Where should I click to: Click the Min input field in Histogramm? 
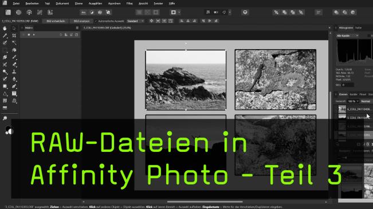[x=348, y=85]
